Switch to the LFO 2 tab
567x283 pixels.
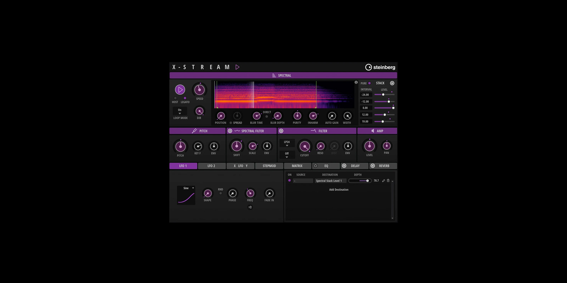[211, 166]
